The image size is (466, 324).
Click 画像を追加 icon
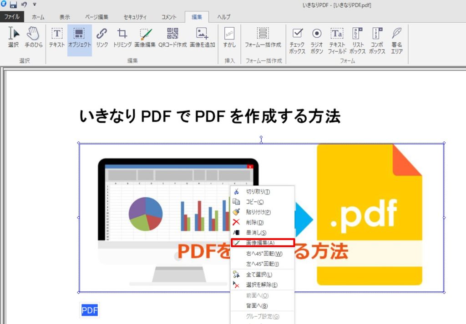pyautogui.click(x=202, y=37)
